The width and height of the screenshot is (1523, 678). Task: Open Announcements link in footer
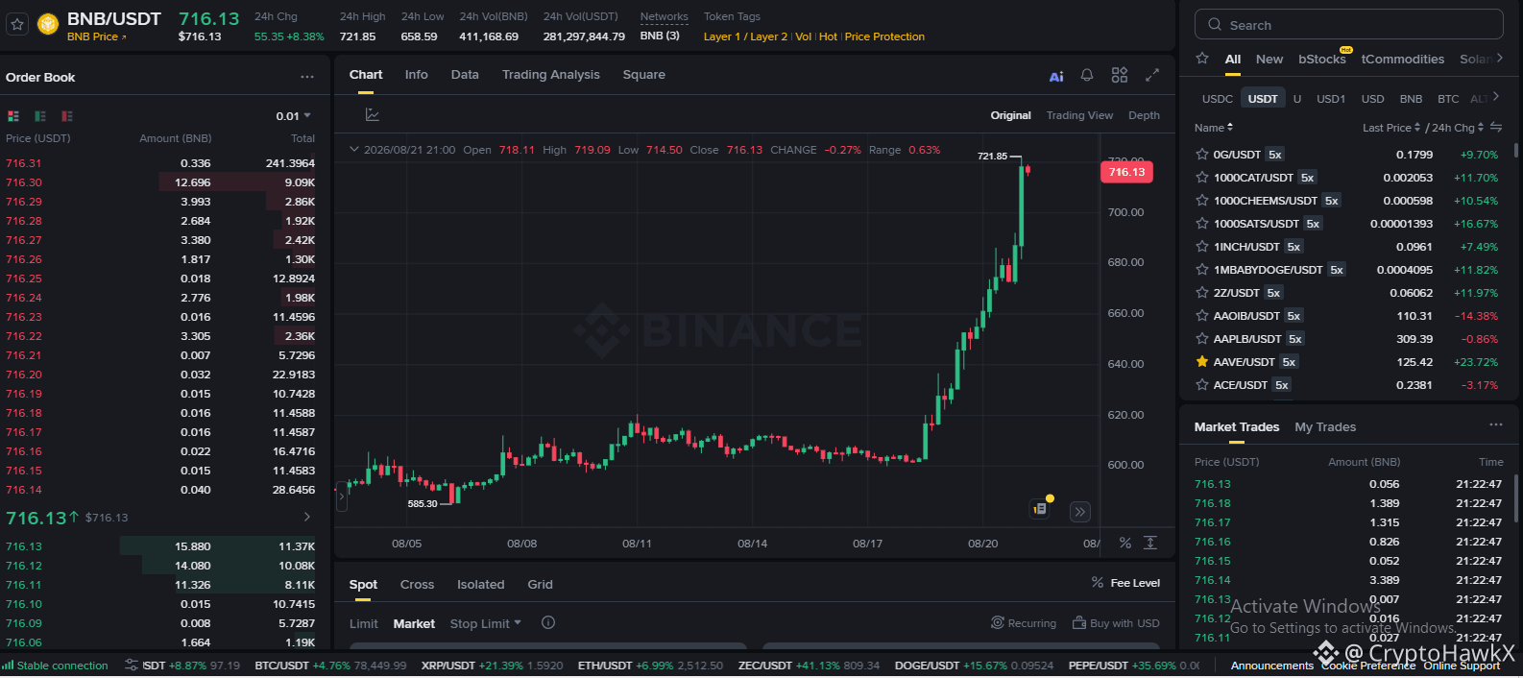1271,666
